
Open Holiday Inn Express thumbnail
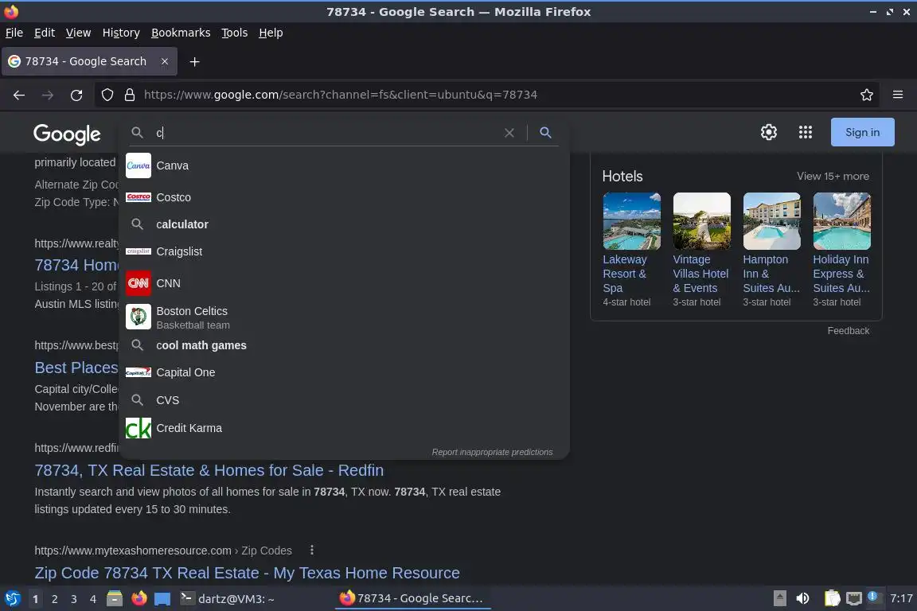[x=841, y=221]
